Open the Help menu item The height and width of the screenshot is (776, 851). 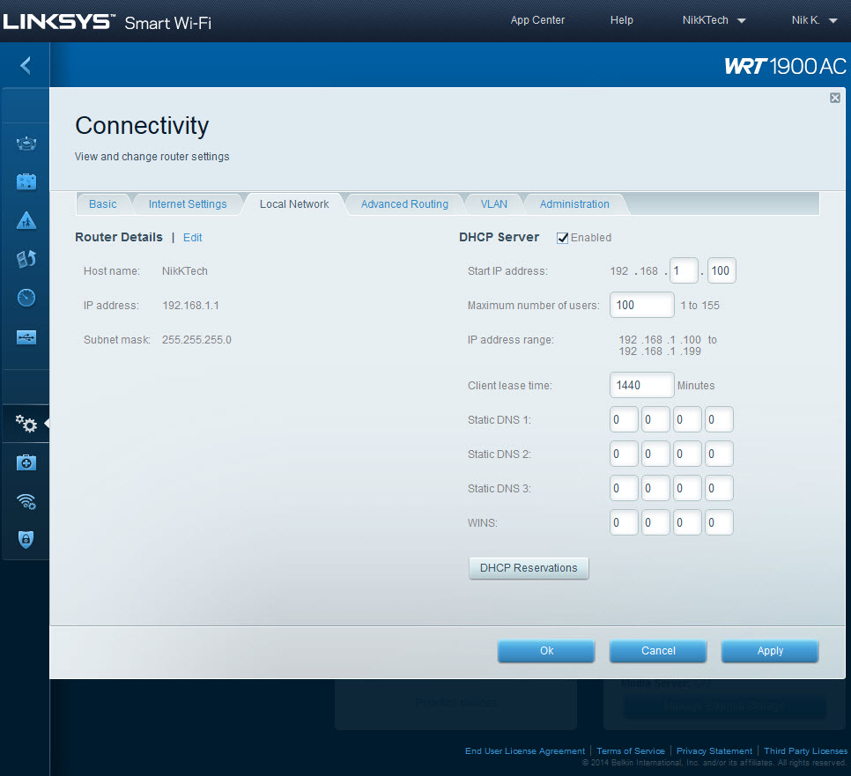pyautogui.click(x=621, y=20)
